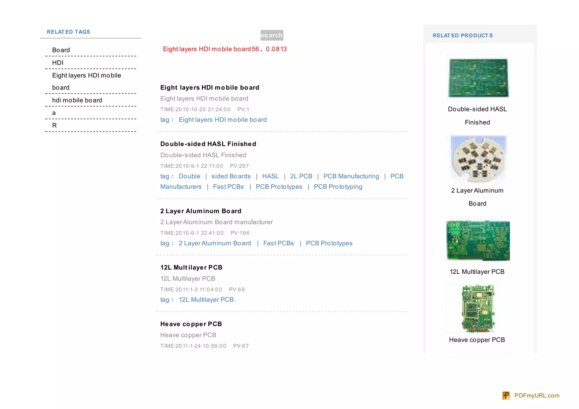Open the PCB Manufacturing tag
The height and width of the screenshot is (409, 579).
[x=351, y=176]
